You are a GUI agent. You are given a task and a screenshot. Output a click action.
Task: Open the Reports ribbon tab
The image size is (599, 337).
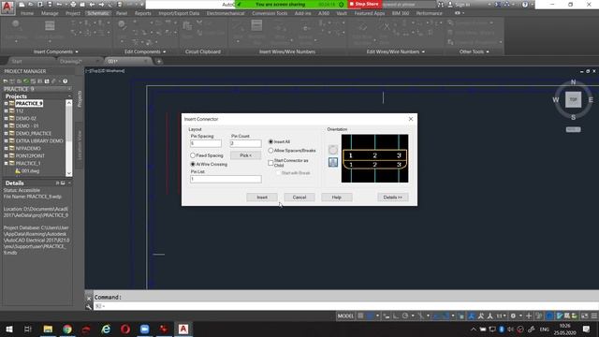click(x=143, y=13)
